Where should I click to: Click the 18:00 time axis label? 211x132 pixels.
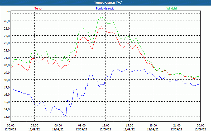pos(153,126)
